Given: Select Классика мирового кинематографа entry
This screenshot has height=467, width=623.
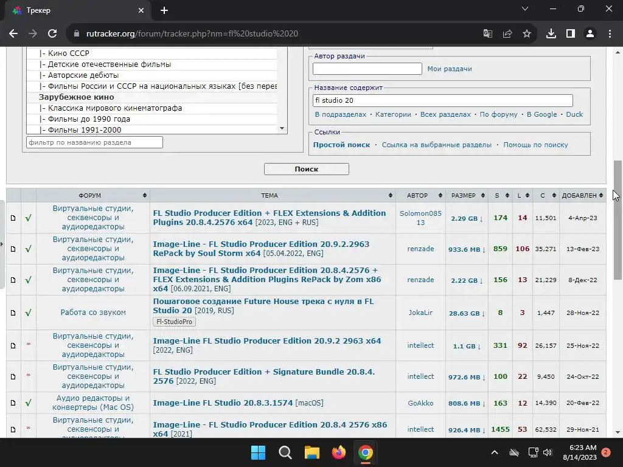Looking at the screenshot, I should (111, 108).
